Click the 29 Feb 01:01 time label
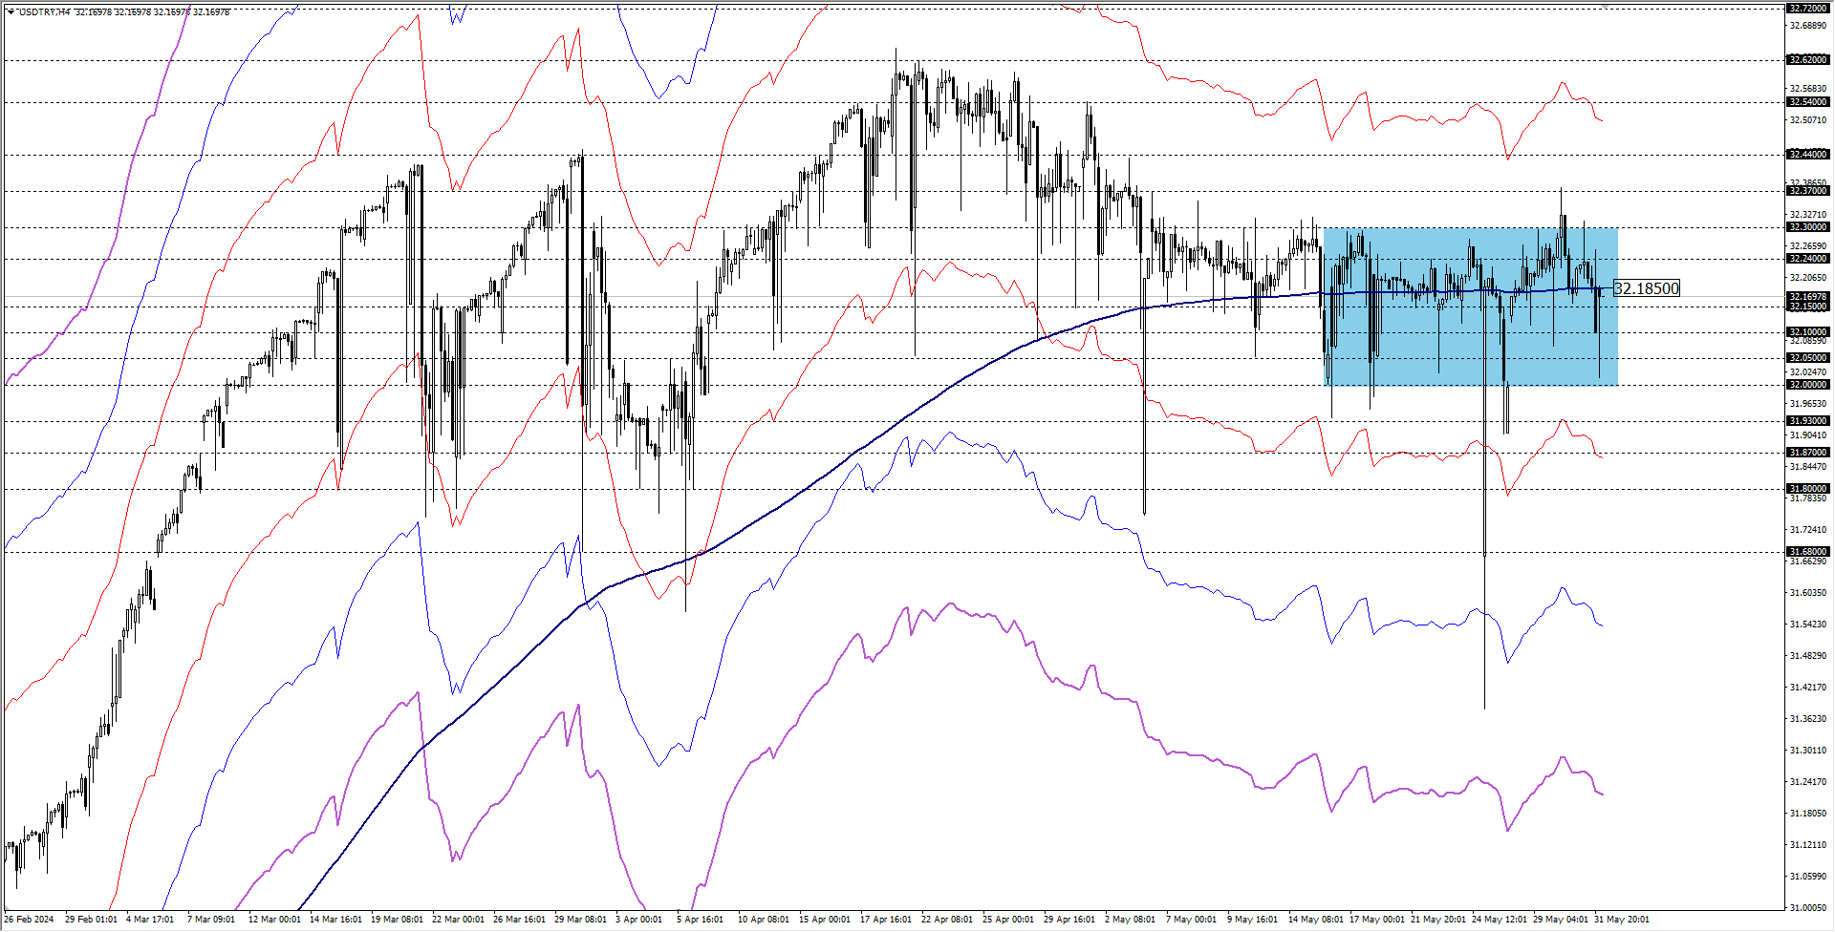Viewport: 1835px width, 932px height. 92,920
